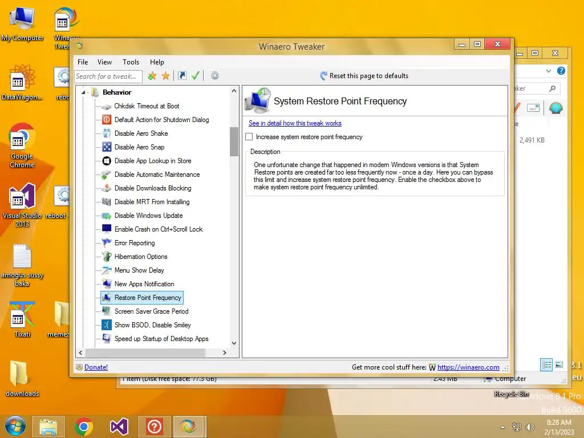
Task: Click the tree's vertical scrollbar thumb
Action: coord(234,141)
